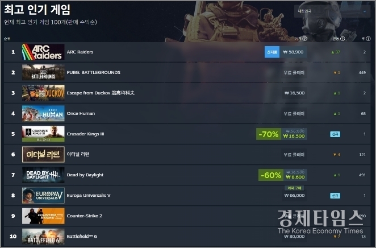Click the Counter-Strike 2 title link
376x248 pixels.
pyautogui.click(x=85, y=216)
